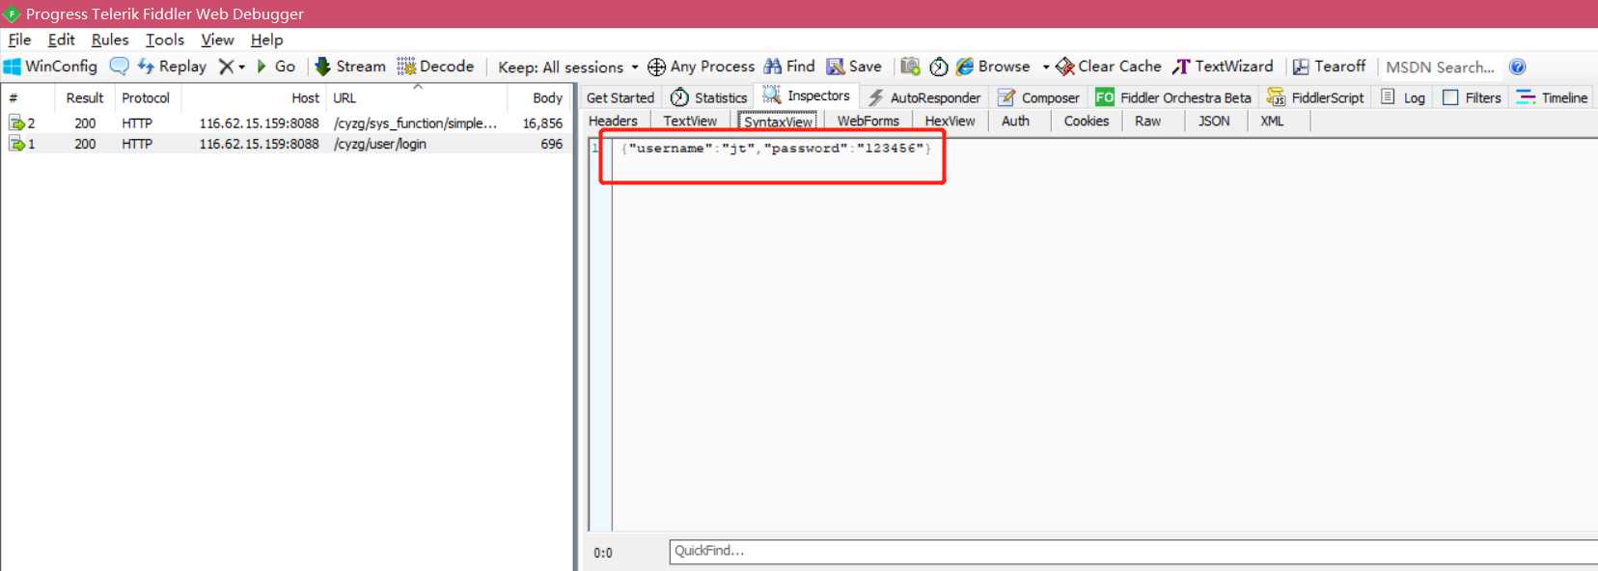This screenshot has height=571, width=1598.
Task: Select the Headers inspector tab
Action: click(613, 121)
